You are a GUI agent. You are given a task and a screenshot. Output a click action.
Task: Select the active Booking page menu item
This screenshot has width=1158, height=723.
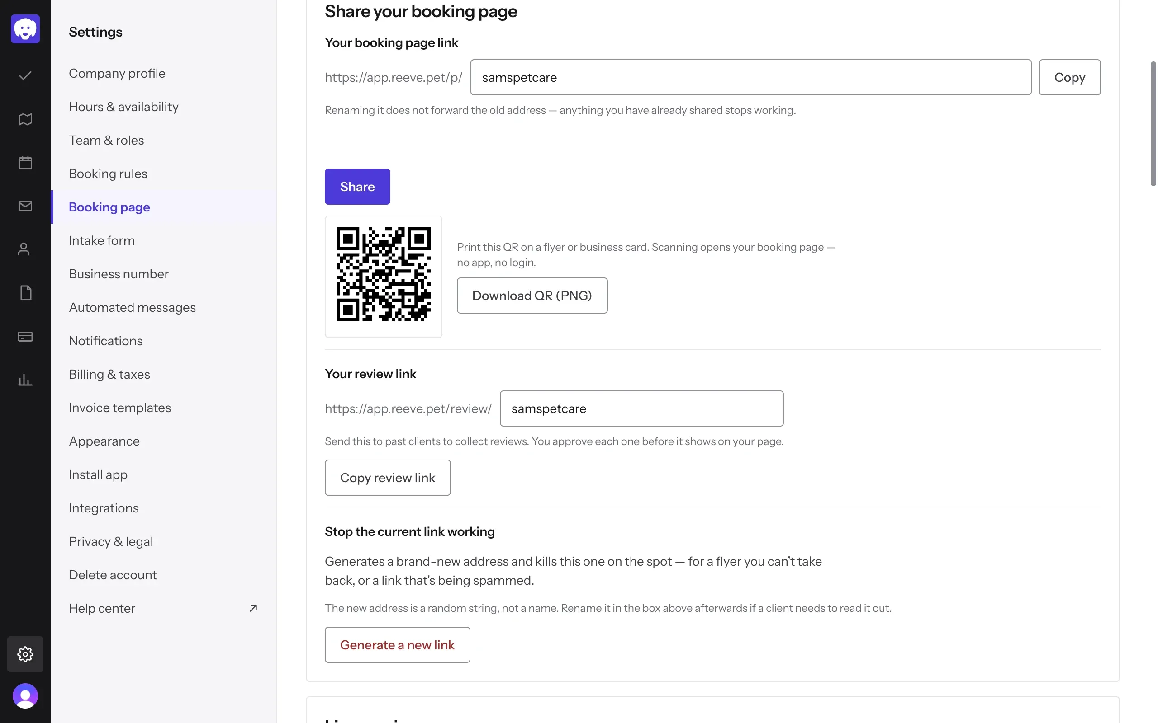pyautogui.click(x=164, y=207)
